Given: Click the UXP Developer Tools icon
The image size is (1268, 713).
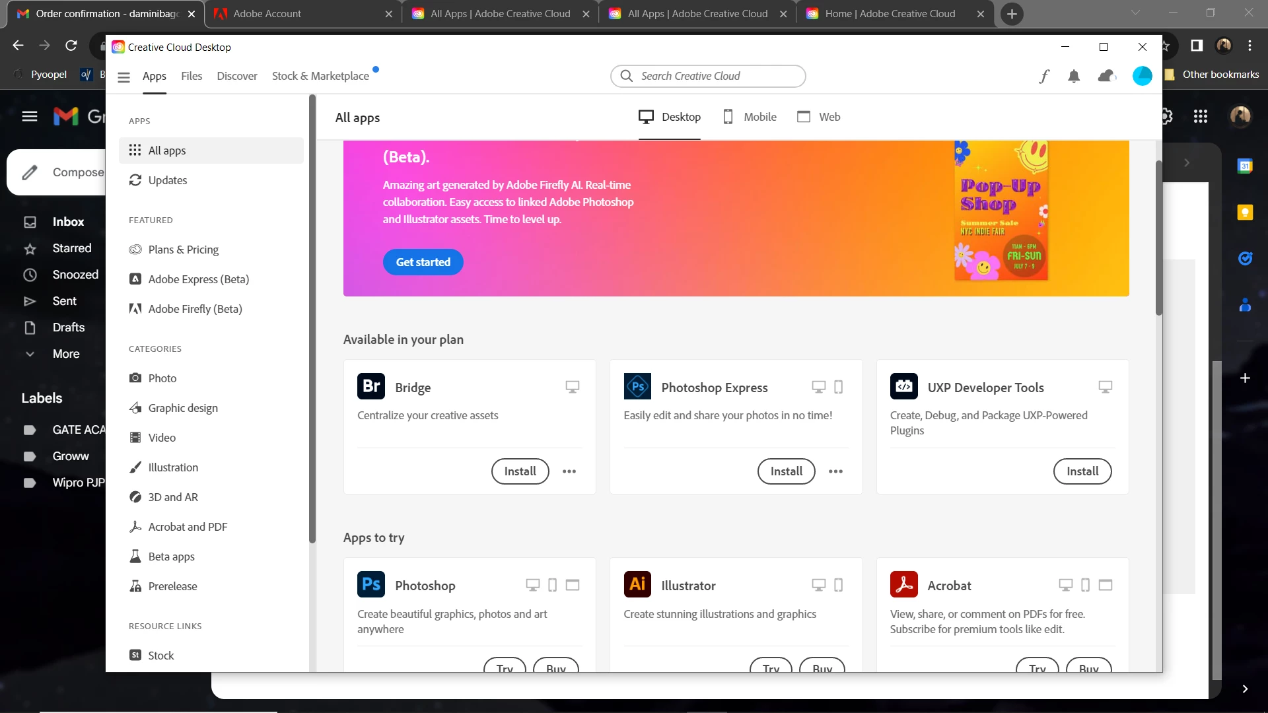Looking at the screenshot, I should [903, 386].
